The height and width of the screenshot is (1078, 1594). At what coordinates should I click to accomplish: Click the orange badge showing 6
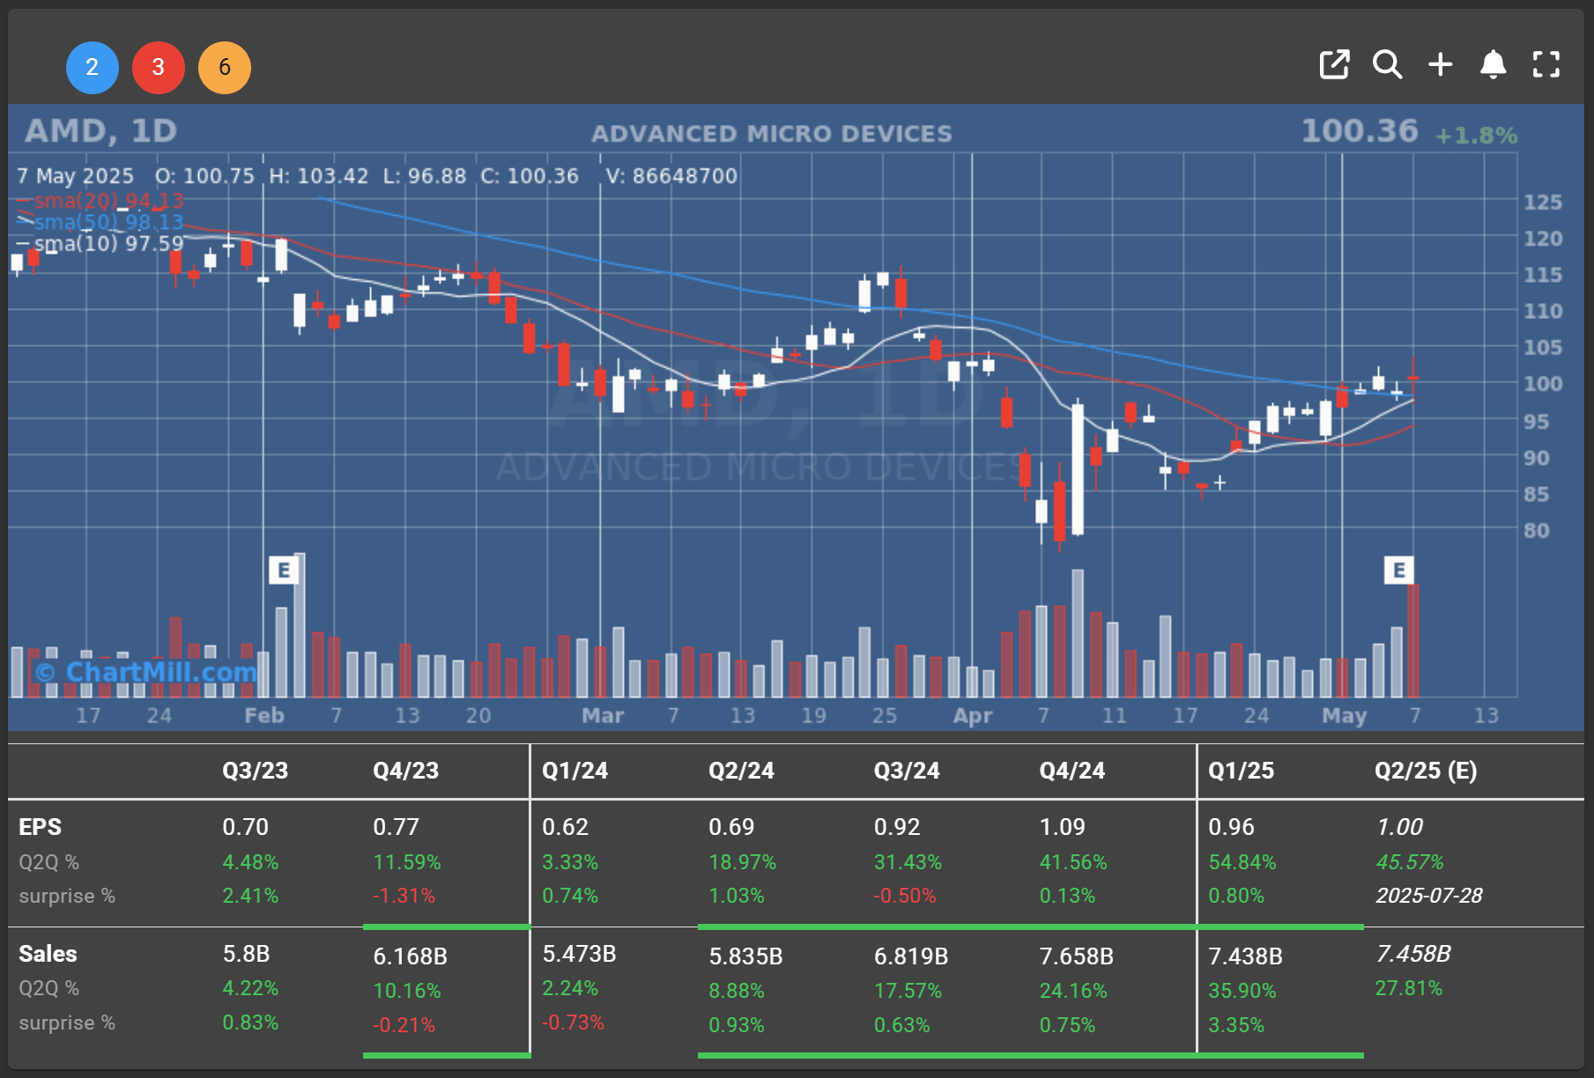coord(225,67)
